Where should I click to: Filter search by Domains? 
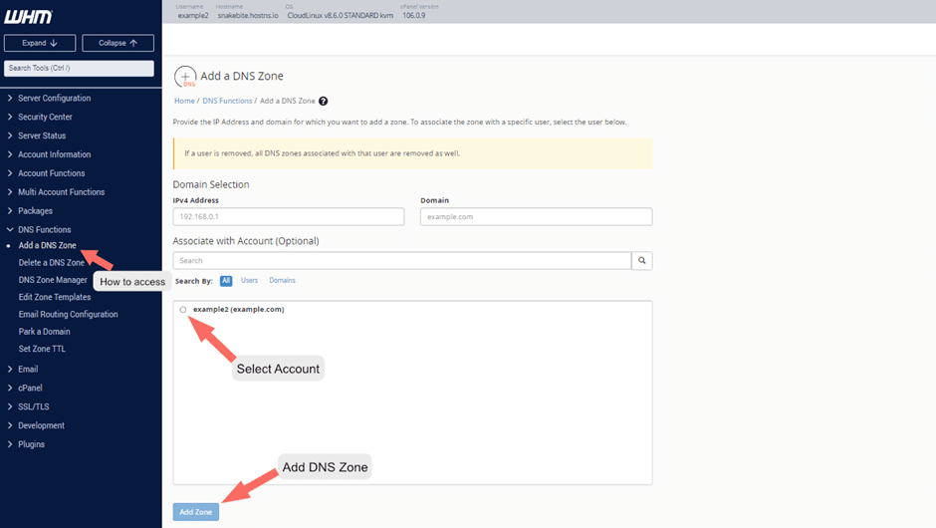point(282,280)
